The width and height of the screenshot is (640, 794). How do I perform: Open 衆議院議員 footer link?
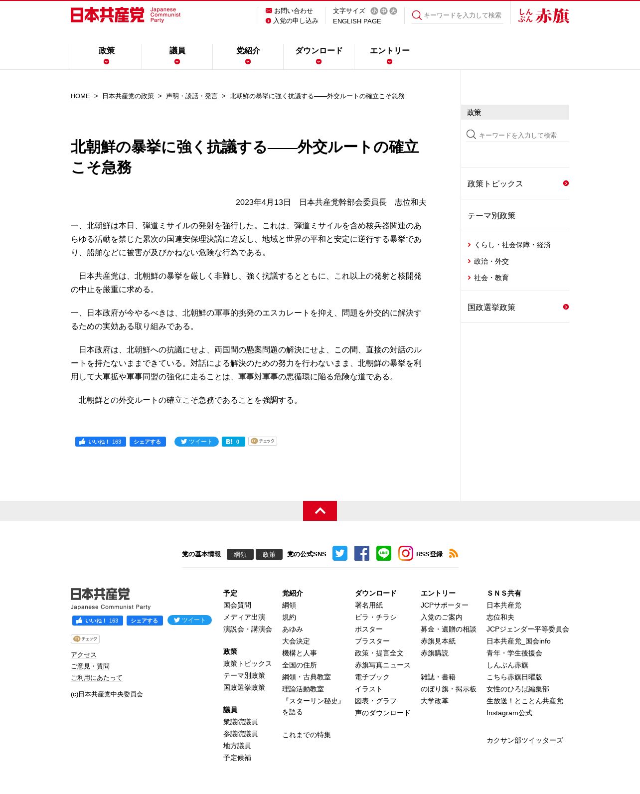(241, 722)
